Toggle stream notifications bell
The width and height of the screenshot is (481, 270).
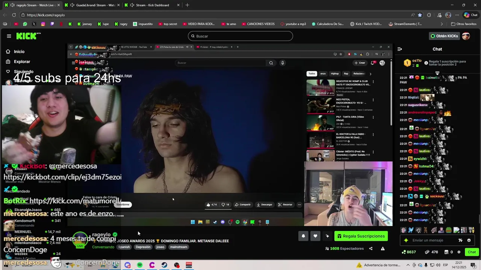coord(303,236)
